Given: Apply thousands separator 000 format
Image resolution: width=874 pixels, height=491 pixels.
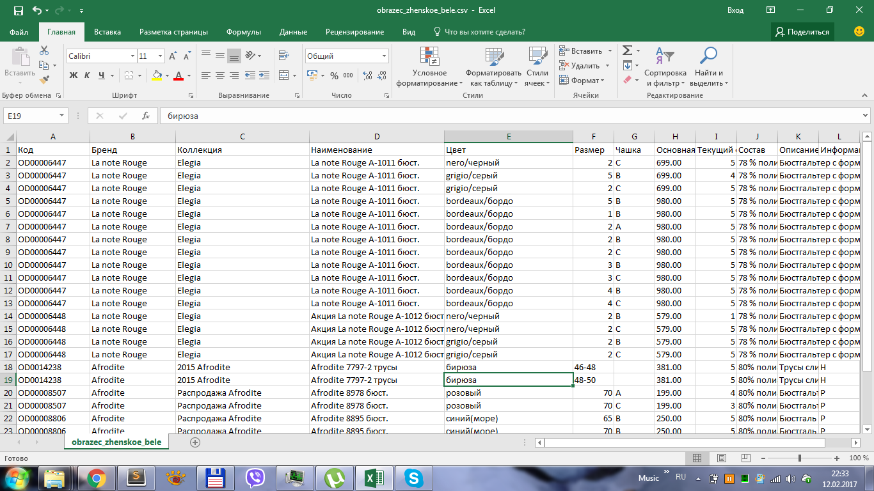Looking at the screenshot, I should (348, 75).
